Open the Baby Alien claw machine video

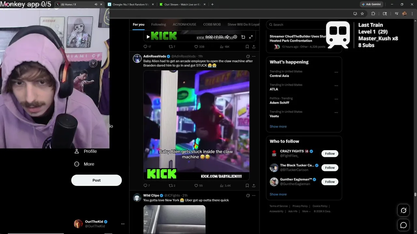[x=196, y=125]
